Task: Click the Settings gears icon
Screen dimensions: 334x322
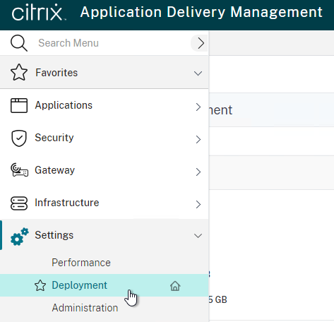Action: [20, 237]
